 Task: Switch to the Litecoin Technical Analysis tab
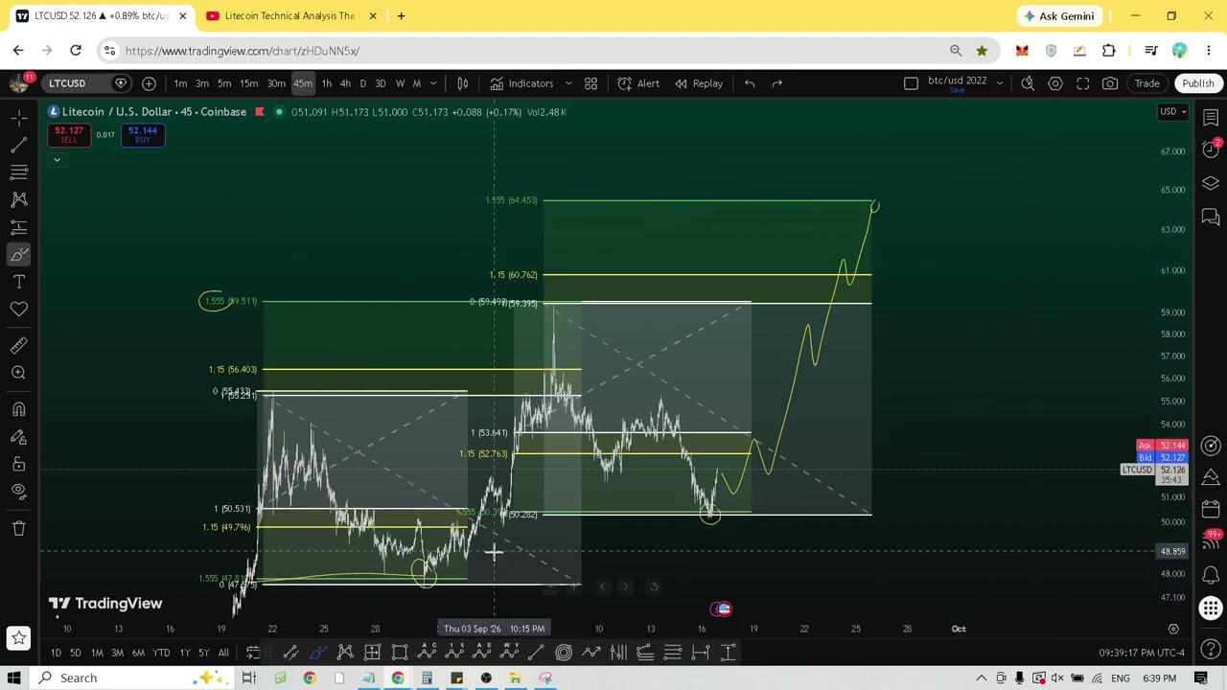tap(289, 15)
